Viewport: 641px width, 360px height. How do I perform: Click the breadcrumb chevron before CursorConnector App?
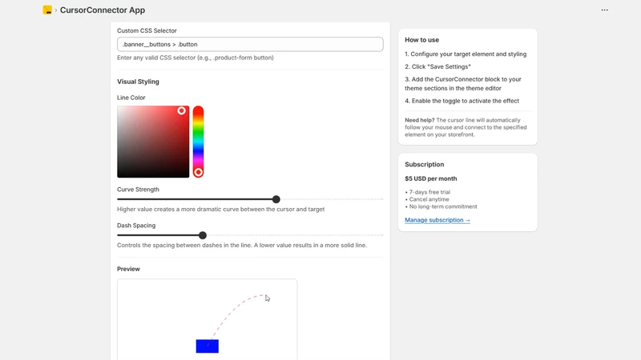point(56,10)
